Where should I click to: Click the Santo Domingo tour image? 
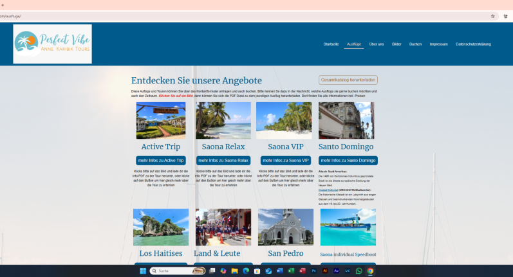[346, 120]
